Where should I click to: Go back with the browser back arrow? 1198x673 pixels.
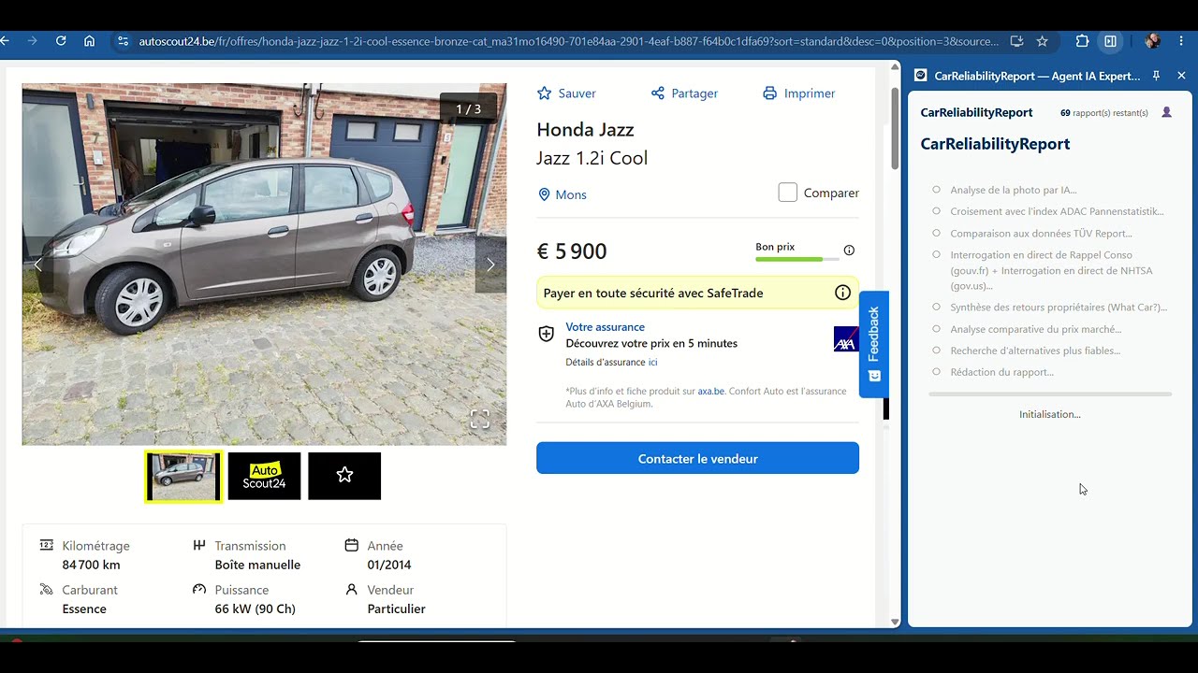(x=5, y=41)
